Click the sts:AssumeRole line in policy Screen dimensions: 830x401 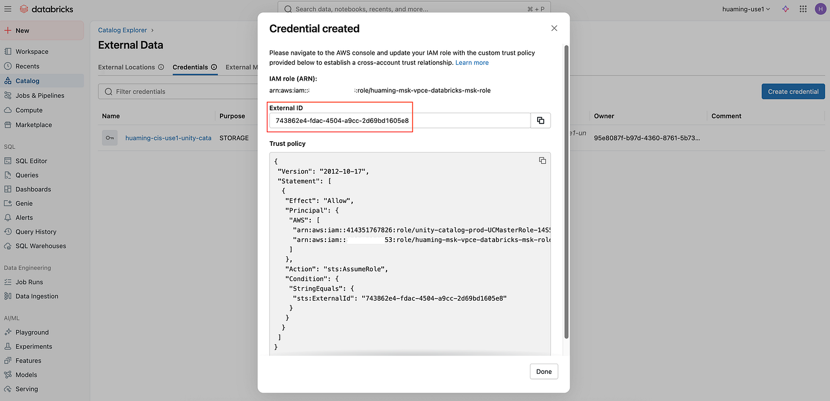[337, 269]
